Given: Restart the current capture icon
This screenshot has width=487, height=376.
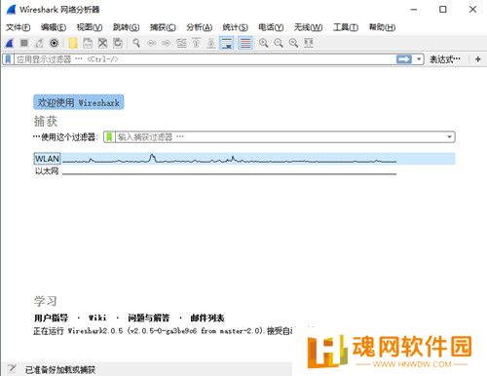Looking at the screenshot, I should 39,43.
